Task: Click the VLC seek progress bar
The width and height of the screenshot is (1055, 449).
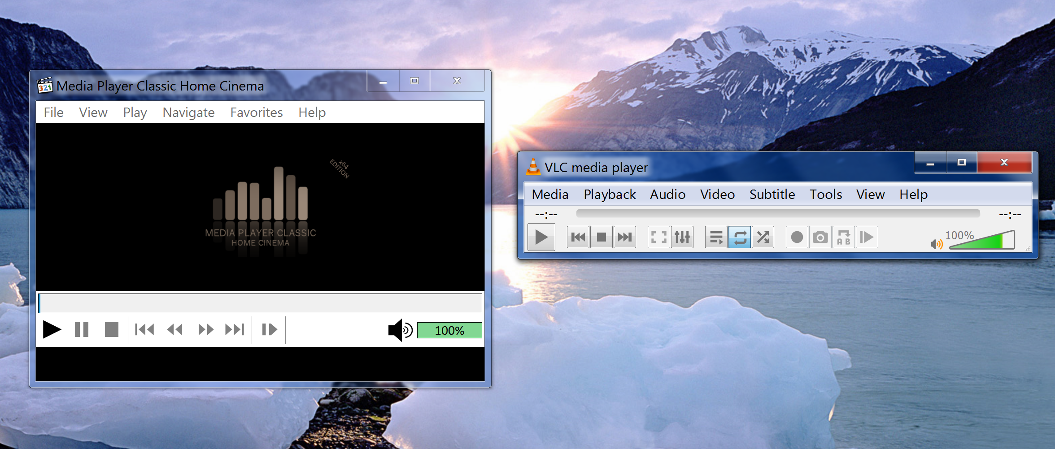Action: click(778, 213)
